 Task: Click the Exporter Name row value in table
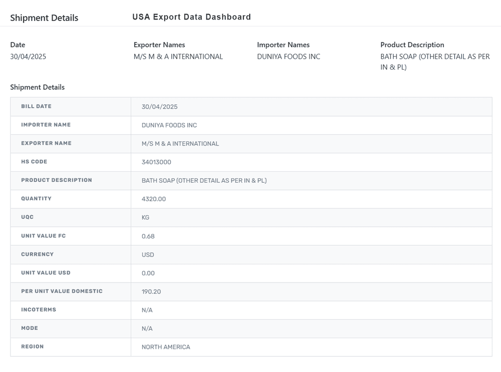180,144
